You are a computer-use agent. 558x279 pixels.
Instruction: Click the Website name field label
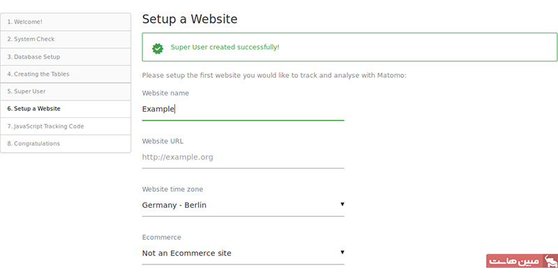[x=165, y=93]
